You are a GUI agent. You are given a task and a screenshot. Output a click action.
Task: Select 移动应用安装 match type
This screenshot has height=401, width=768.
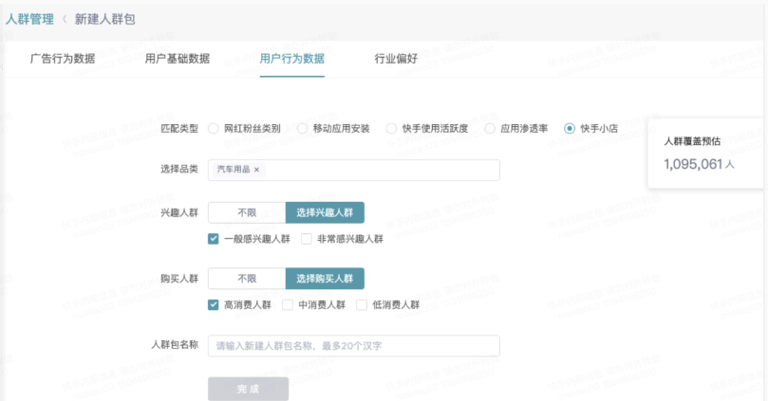[x=302, y=129]
